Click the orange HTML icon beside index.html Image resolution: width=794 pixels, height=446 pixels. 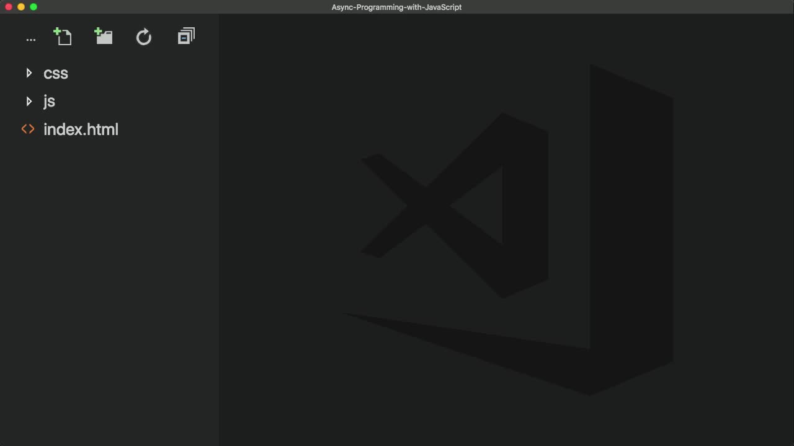(27, 129)
